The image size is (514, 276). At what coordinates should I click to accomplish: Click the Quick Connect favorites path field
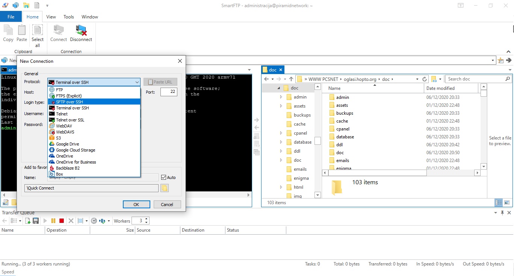pos(91,188)
